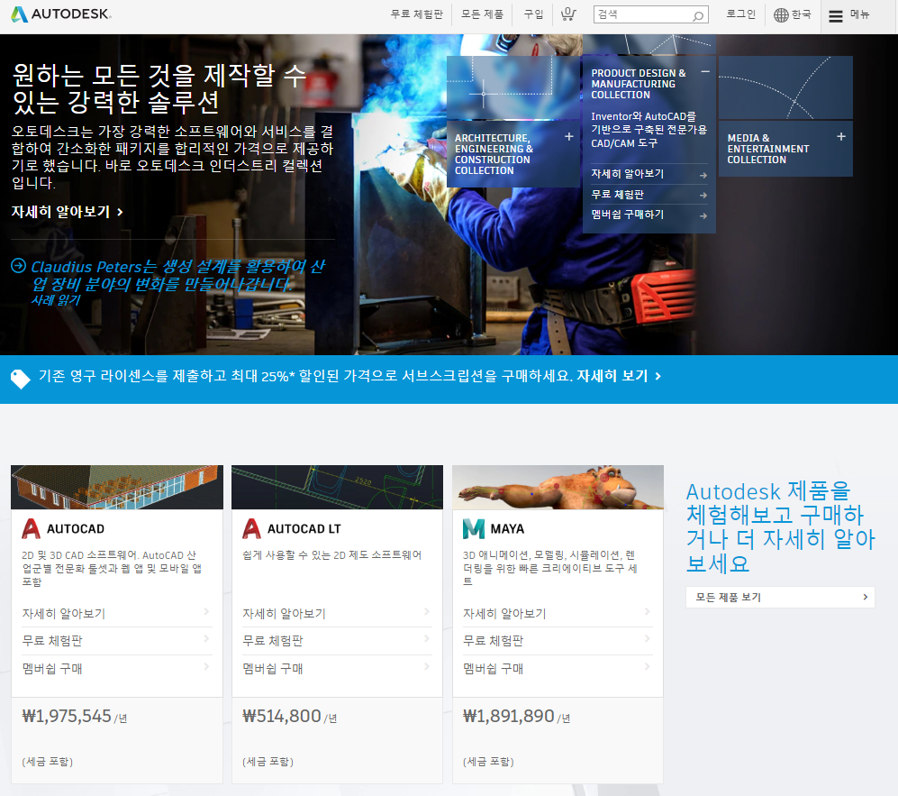
Task: Click the arrow of 자세히 알아보기 in the collection panel
Action: click(x=703, y=176)
